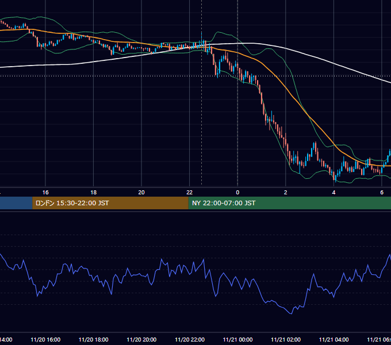Click the 11/21 04:00 oscillator time label

[x=333, y=339]
